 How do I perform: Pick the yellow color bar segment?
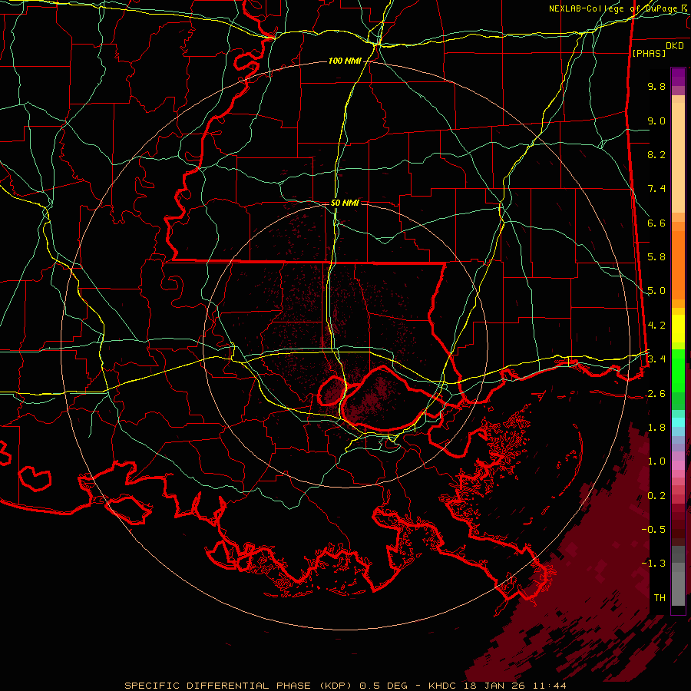click(678, 329)
